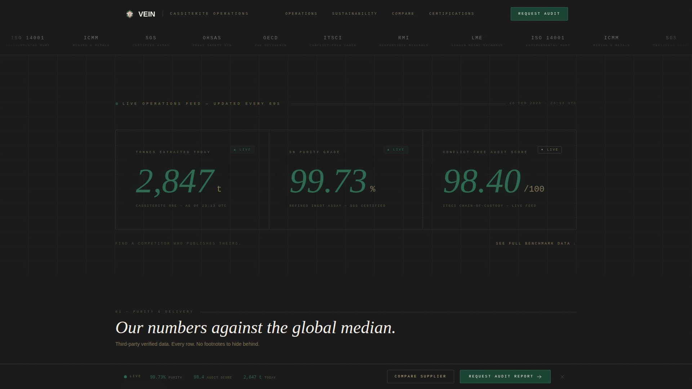Open the Certifications nav item
The height and width of the screenshot is (389, 692).
pos(452,14)
